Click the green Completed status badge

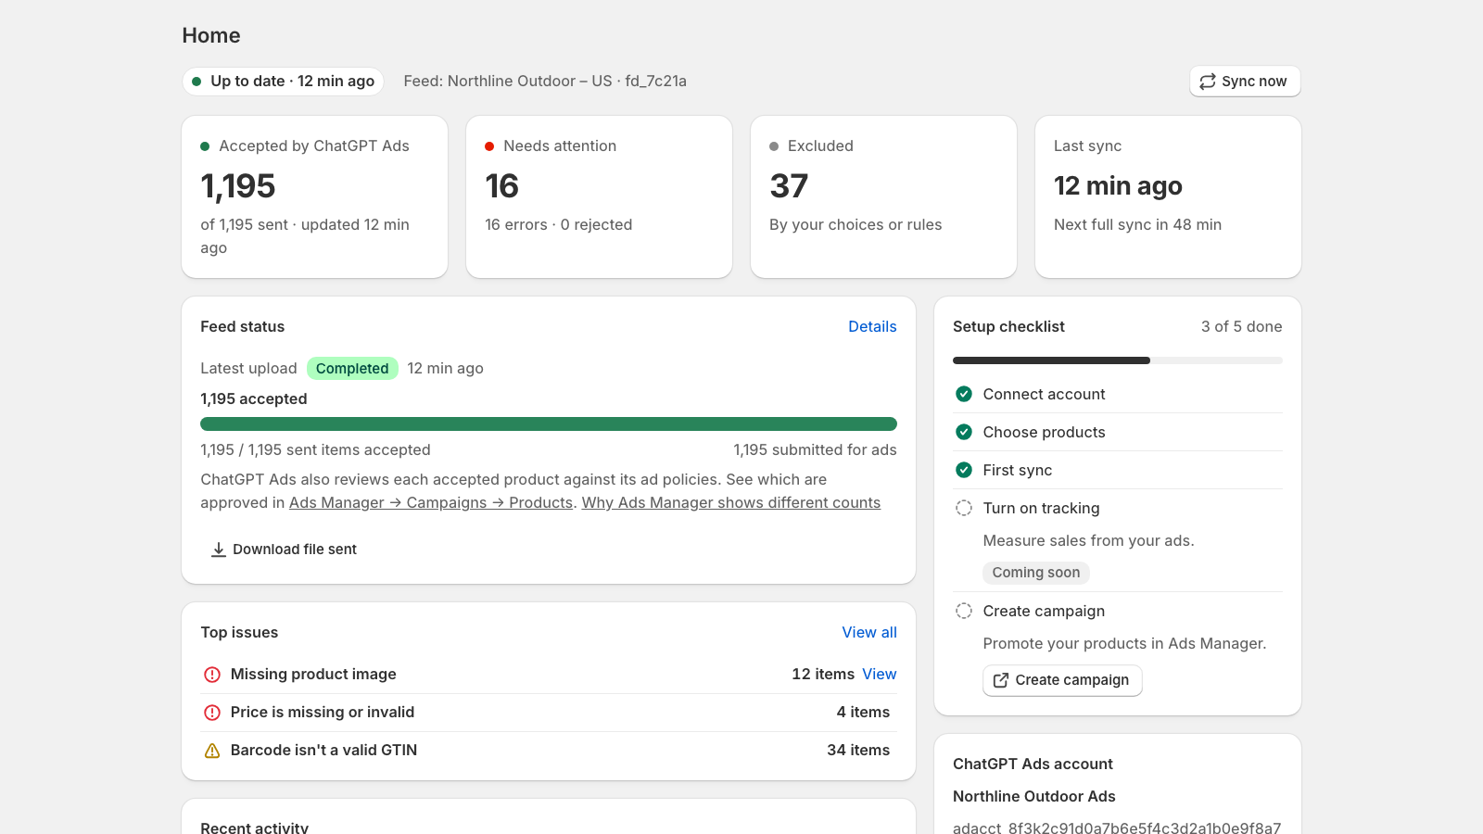[352, 368]
